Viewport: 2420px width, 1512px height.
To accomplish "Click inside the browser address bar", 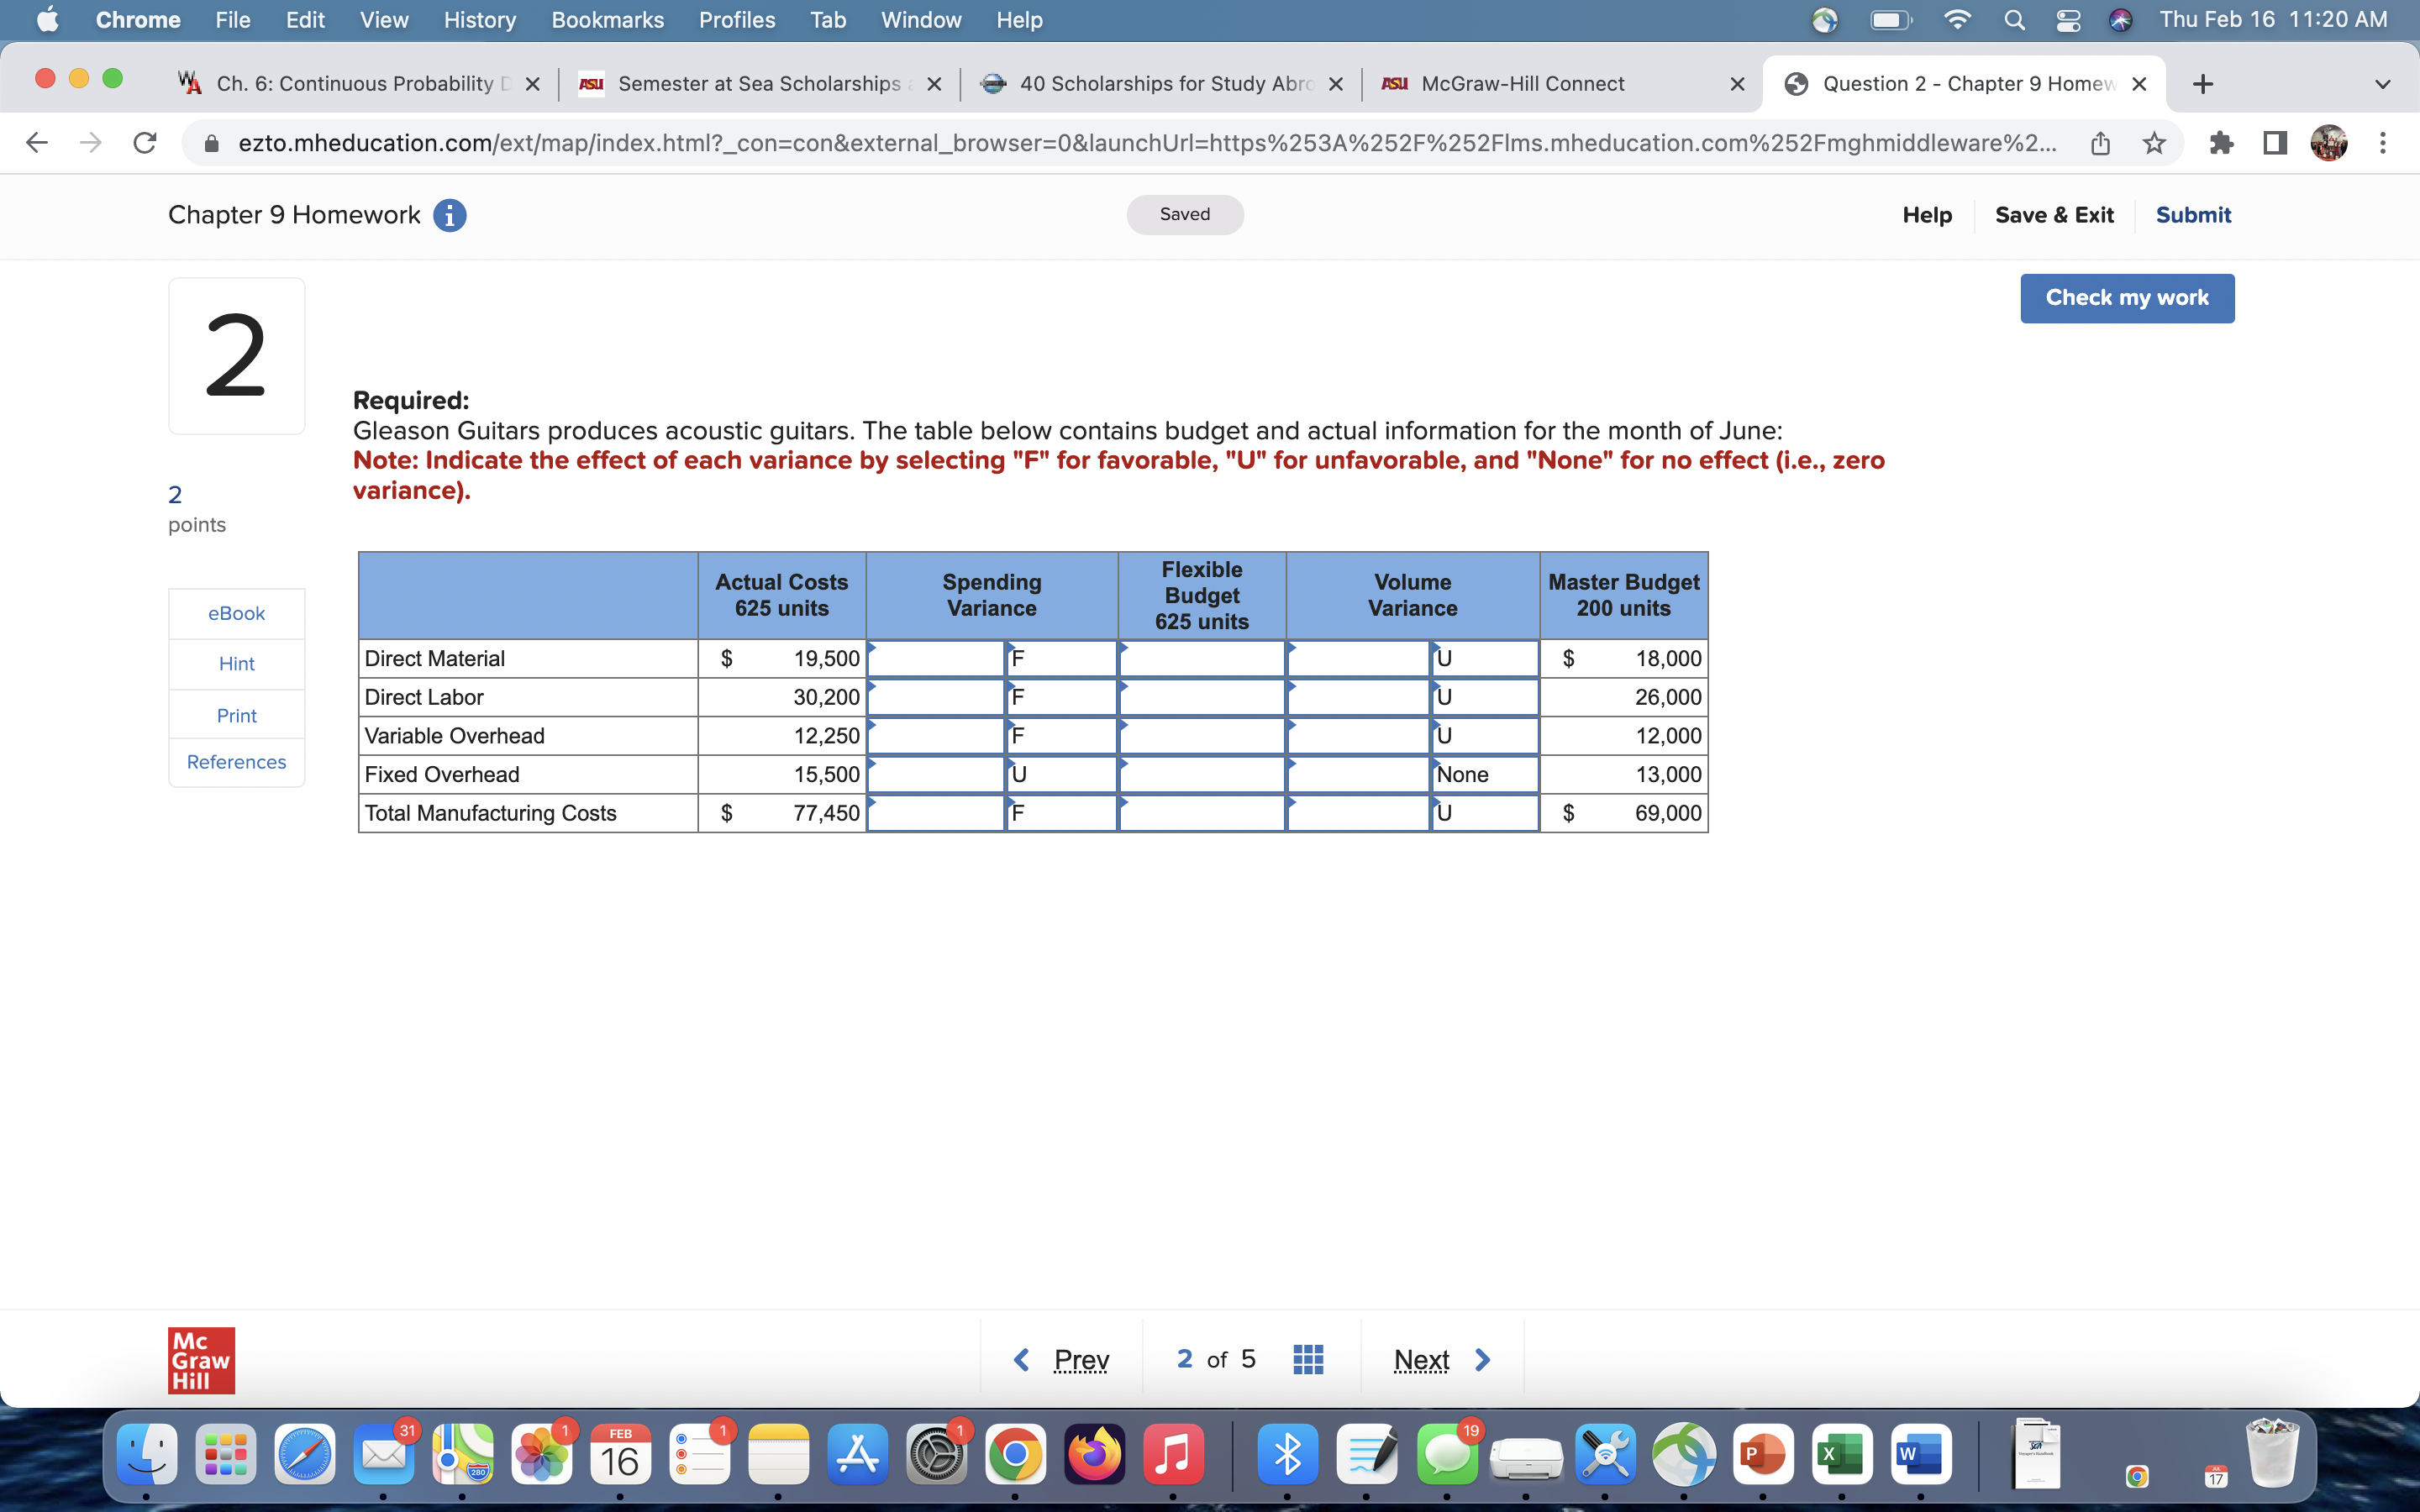I will click(1100, 143).
